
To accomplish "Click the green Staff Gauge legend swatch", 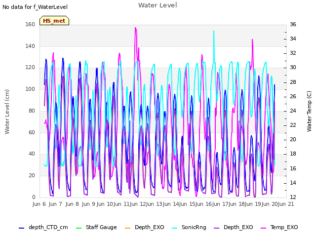I will (x=79, y=228).
